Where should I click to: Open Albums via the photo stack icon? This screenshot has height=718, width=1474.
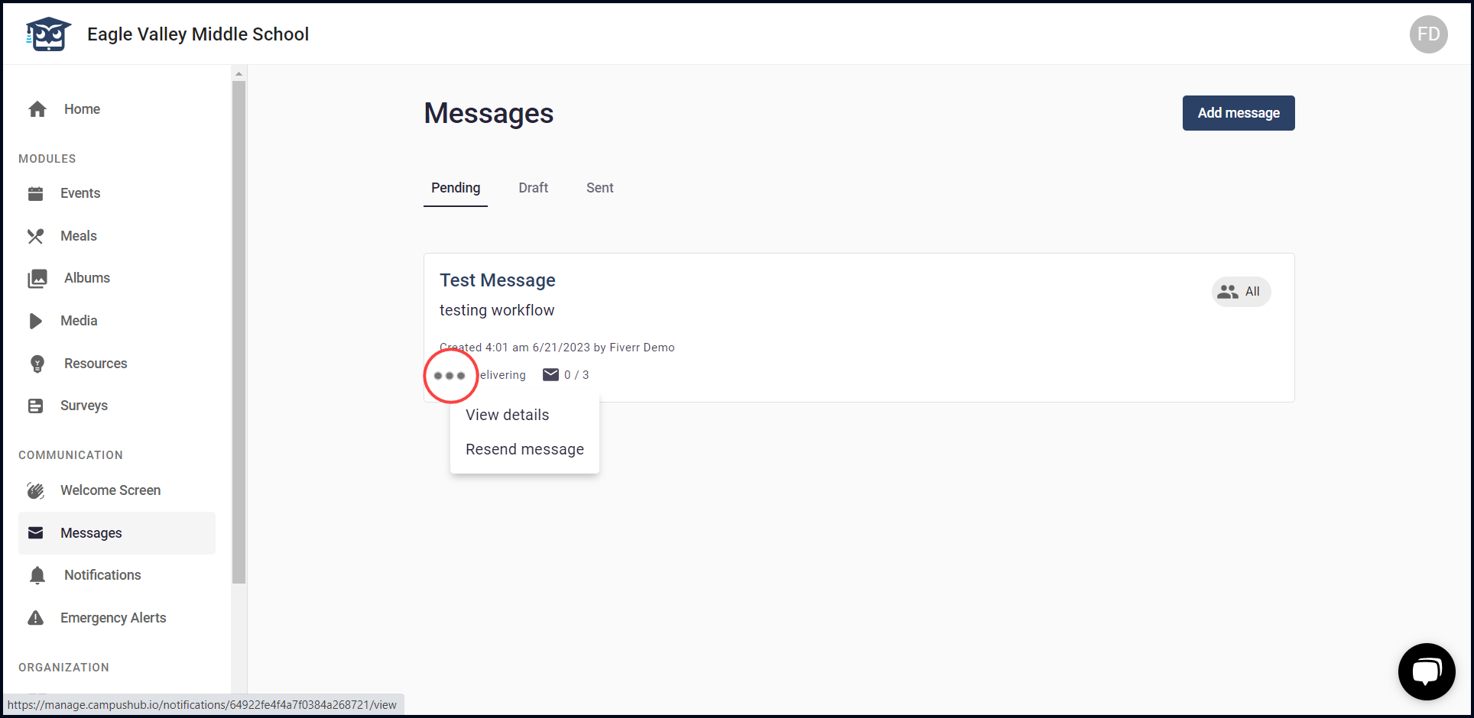pyautogui.click(x=37, y=279)
